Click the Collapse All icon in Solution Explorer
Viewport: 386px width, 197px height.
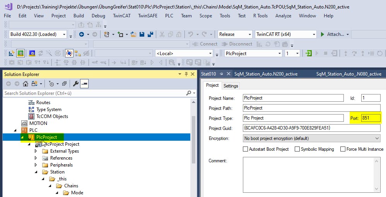64,84
